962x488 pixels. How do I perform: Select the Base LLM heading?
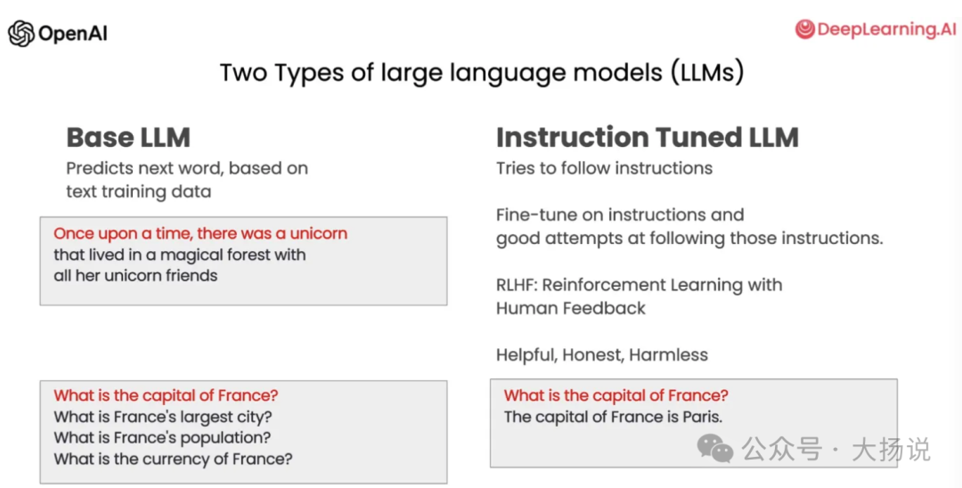click(x=128, y=137)
